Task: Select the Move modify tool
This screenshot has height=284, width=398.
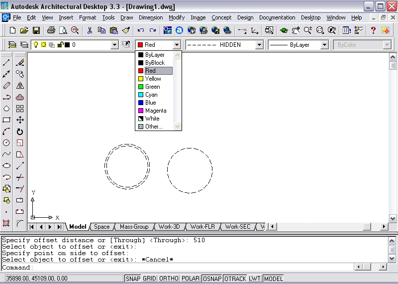Action: click(x=20, y=120)
